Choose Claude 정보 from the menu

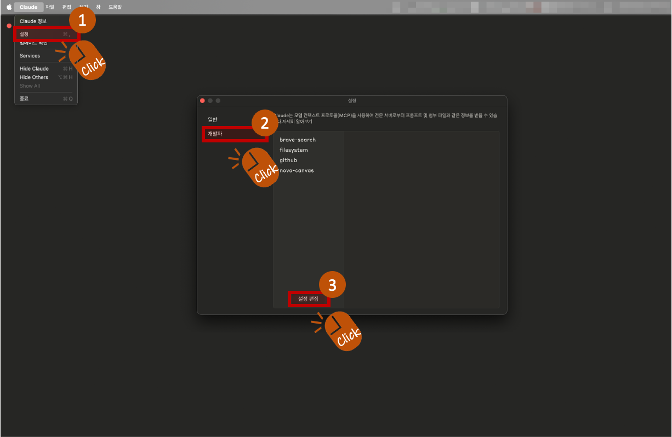pos(46,21)
